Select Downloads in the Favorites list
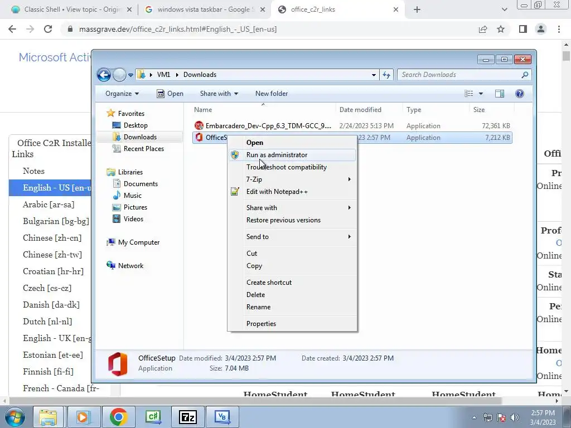This screenshot has width=571, height=428. (135, 137)
